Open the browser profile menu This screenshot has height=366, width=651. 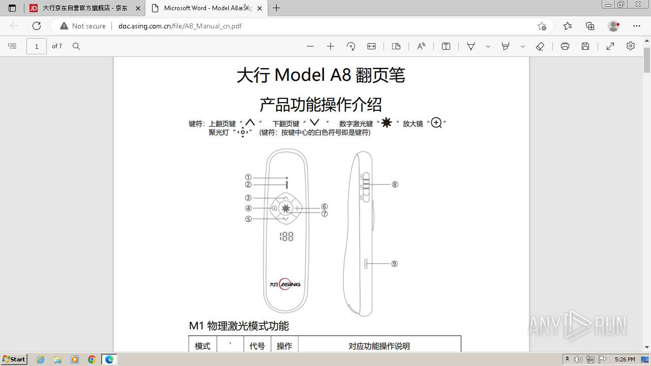[x=614, y=26]
